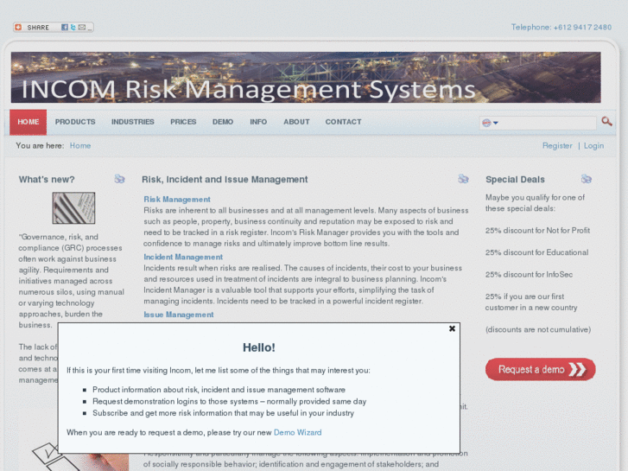Open the PRICES menu item
The width and height of the screenshot is (628, 471).
click(x=183, y=122)
